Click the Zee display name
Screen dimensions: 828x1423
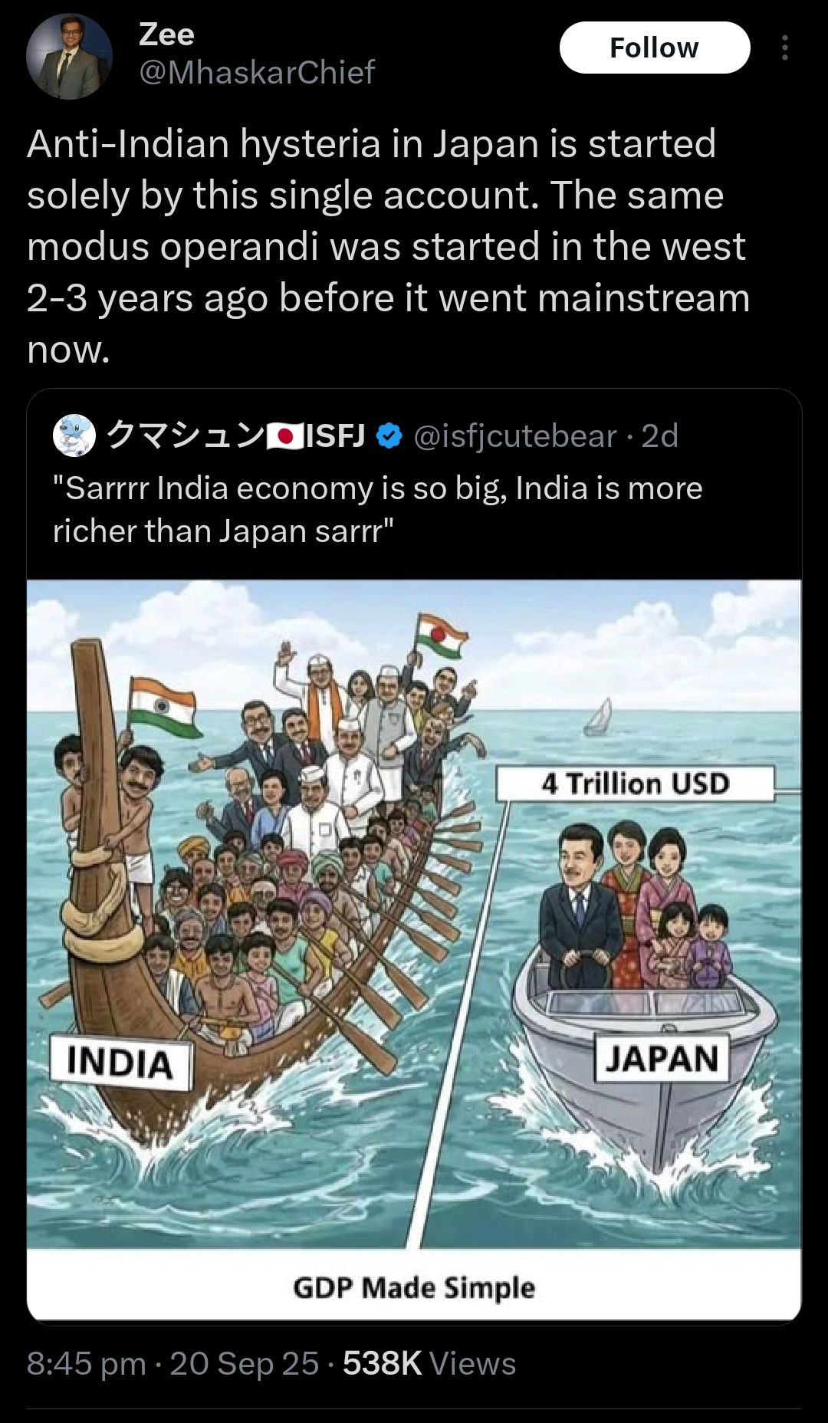tap(166, 35)
